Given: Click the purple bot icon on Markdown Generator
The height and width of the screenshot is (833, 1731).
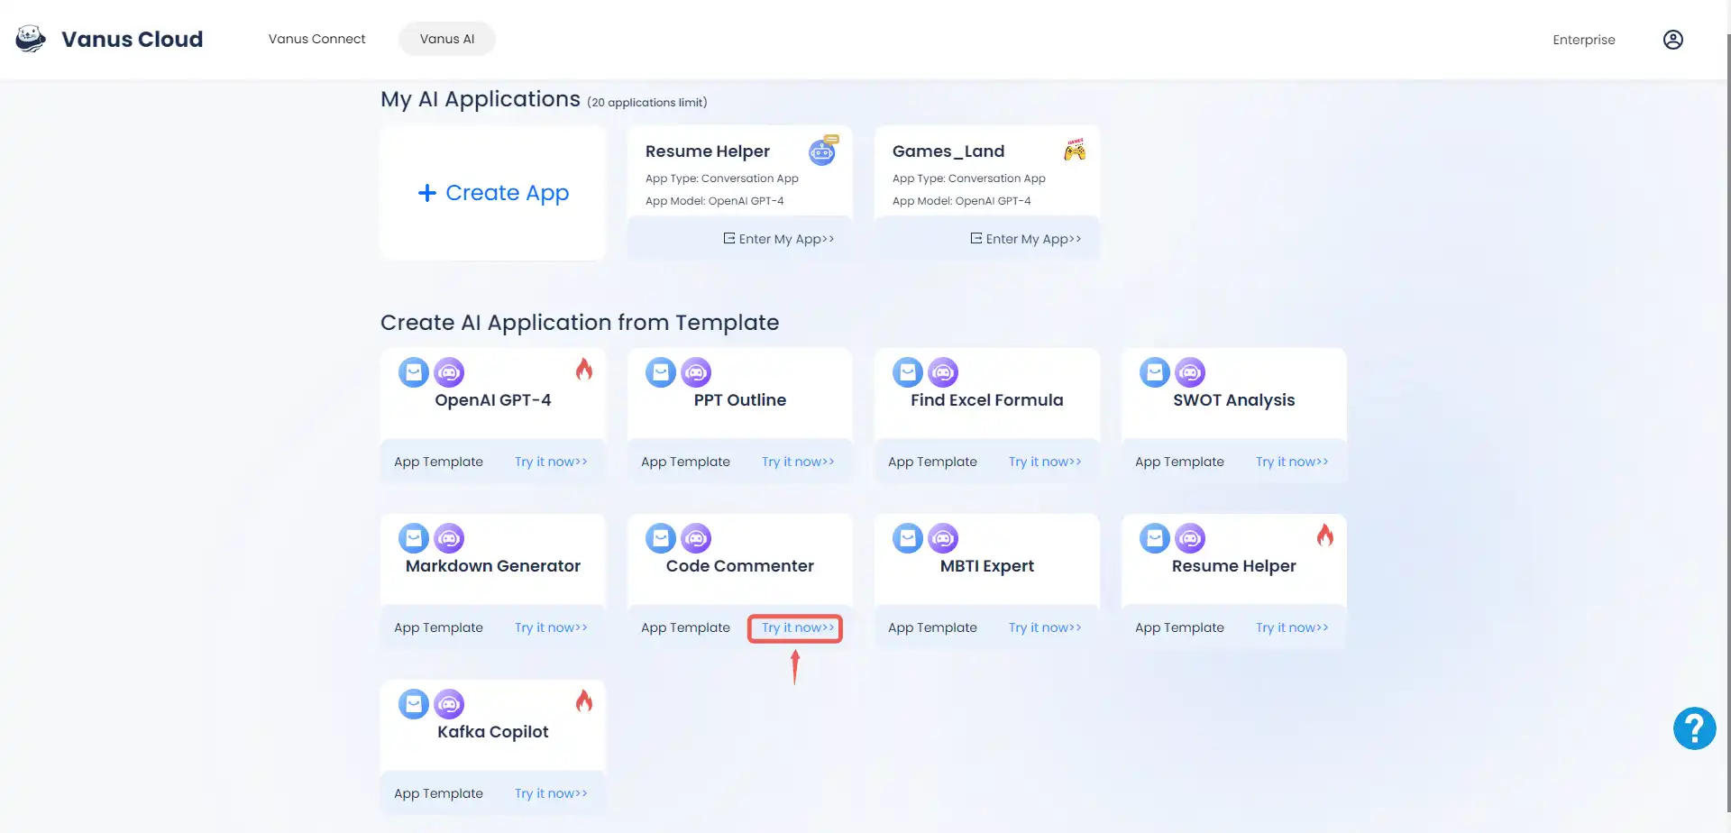Looking at the screenshot, I should (449, 538).
